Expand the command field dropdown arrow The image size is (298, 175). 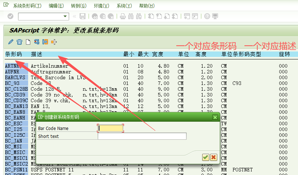[x=65, y=16]
